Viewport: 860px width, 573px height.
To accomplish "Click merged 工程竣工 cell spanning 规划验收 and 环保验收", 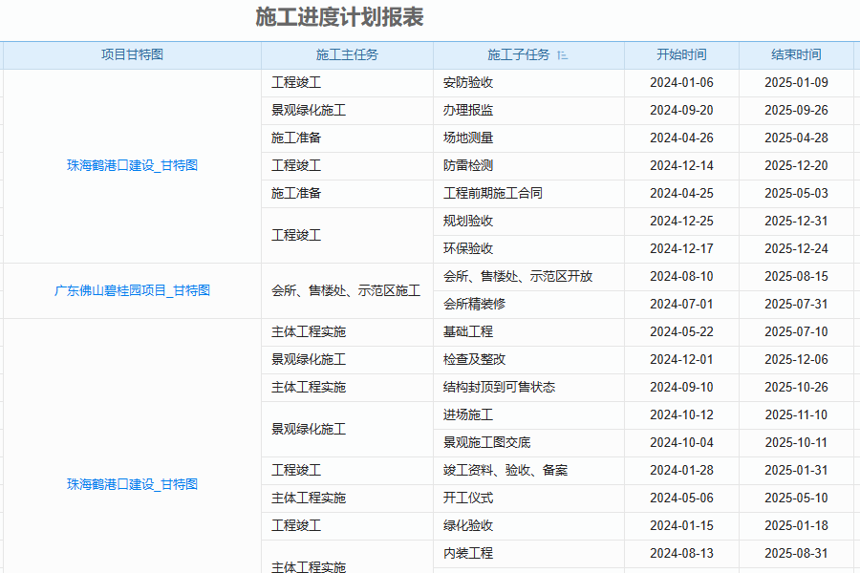I will pyautogui.click(x=347, y=235).
